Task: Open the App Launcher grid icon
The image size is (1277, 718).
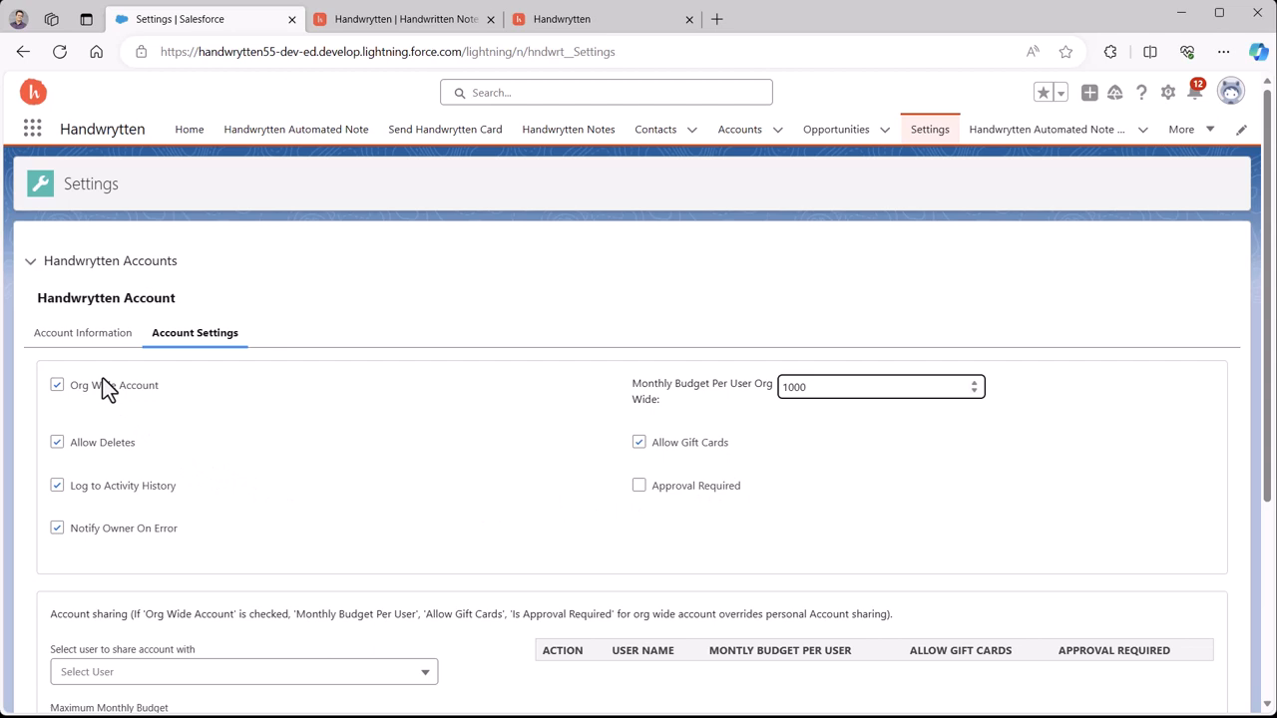Action: 32,129
